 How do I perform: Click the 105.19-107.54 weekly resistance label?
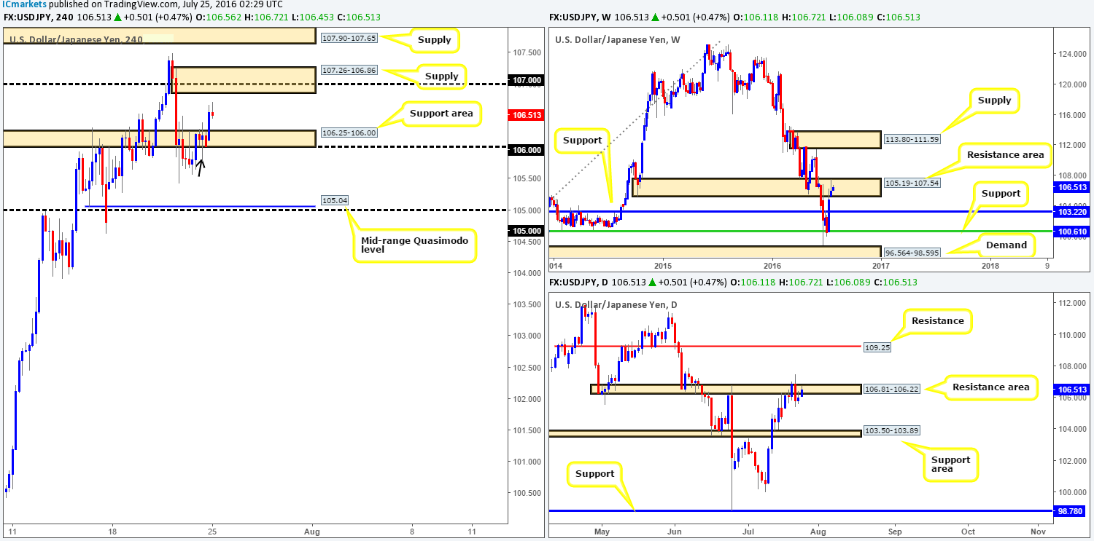coord(912,183)
